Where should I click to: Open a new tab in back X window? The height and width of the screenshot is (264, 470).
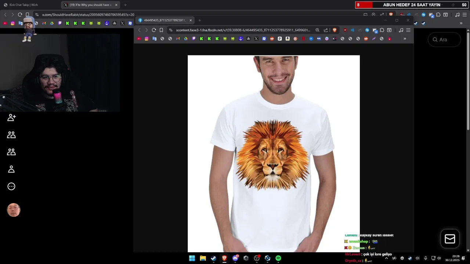125,5
